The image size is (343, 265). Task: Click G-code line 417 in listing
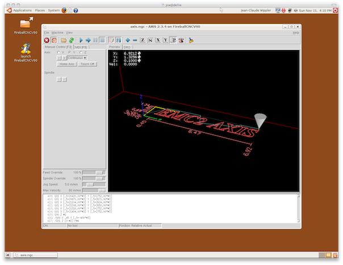coord(64,221)
